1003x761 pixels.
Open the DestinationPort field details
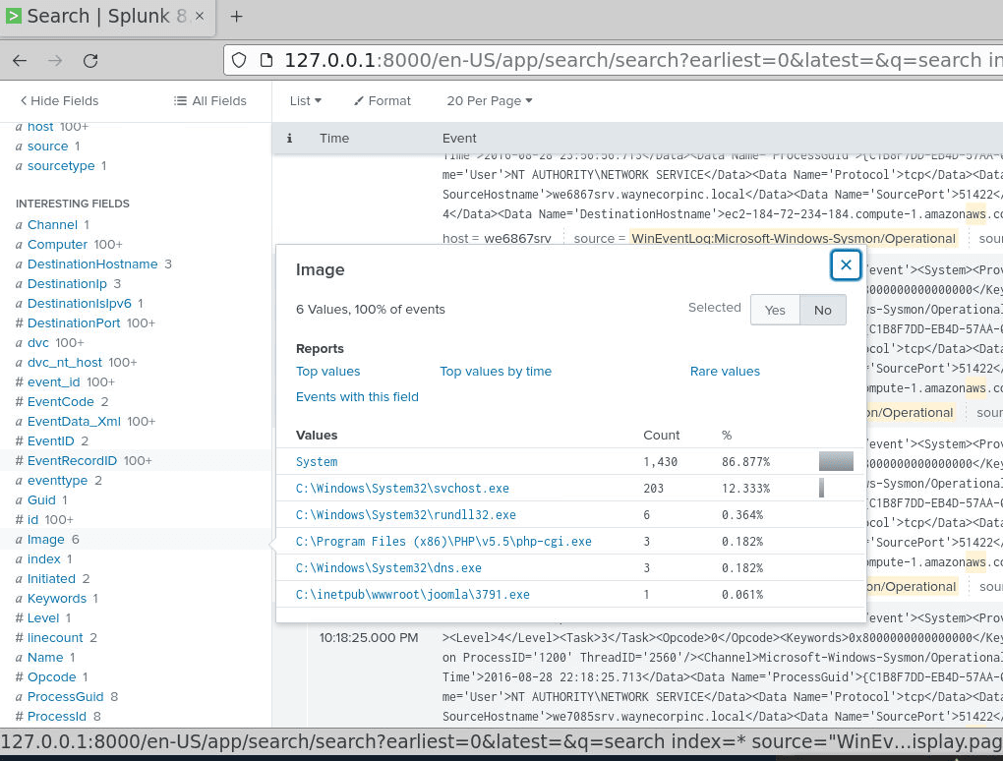pyautogui.click(x=74, y=323)
